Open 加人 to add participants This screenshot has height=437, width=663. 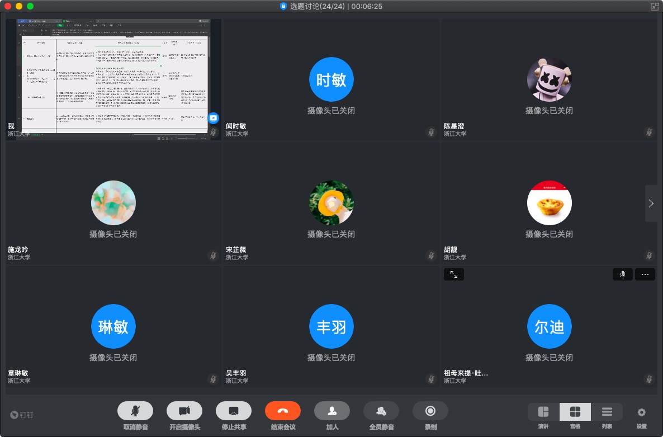(331, 411)
